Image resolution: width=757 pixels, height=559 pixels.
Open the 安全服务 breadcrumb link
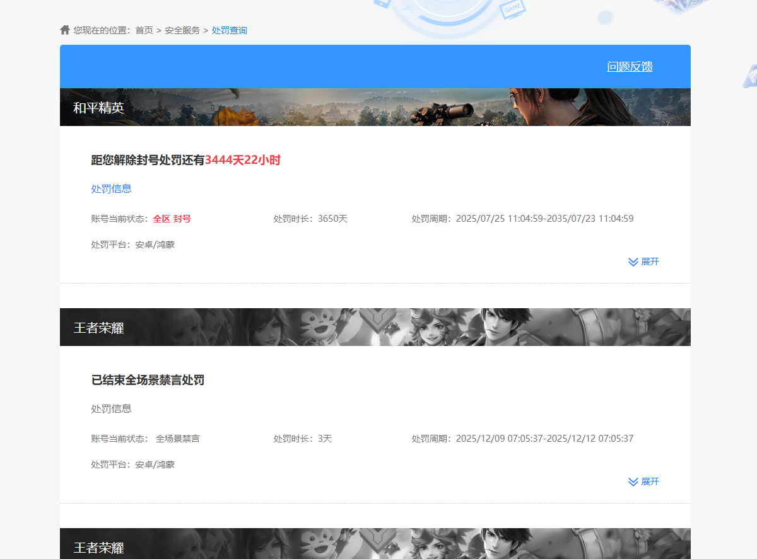coord(180,30)
